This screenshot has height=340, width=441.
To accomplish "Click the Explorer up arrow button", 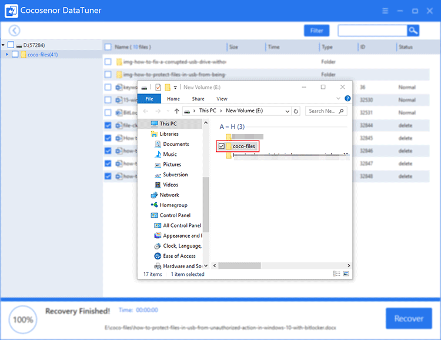I will 176,111.
